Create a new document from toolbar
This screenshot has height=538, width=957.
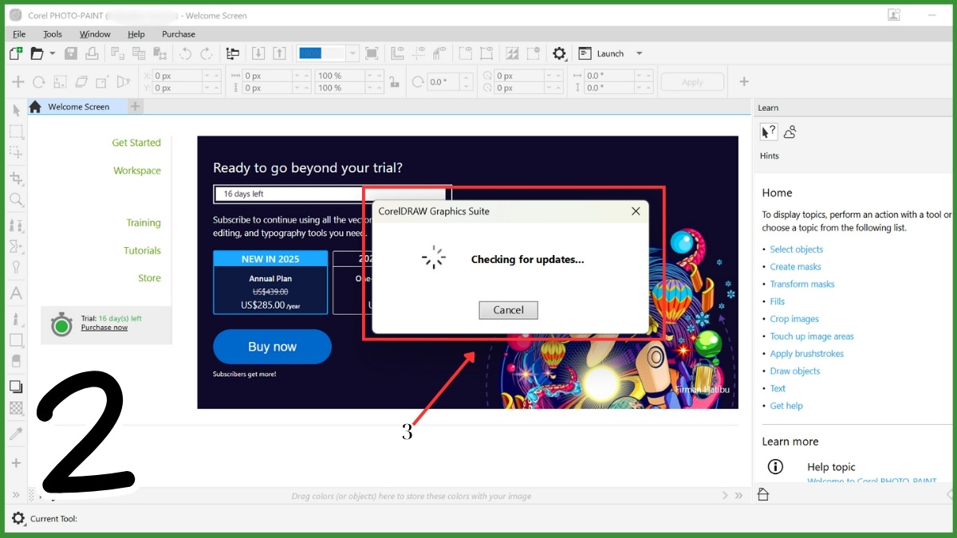point(15,53)
